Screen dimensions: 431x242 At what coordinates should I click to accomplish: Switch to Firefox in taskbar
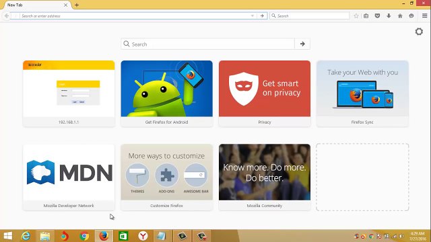tap(104, 236)
